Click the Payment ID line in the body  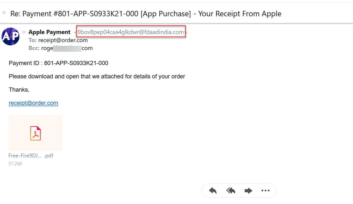(x=58, y=63)
